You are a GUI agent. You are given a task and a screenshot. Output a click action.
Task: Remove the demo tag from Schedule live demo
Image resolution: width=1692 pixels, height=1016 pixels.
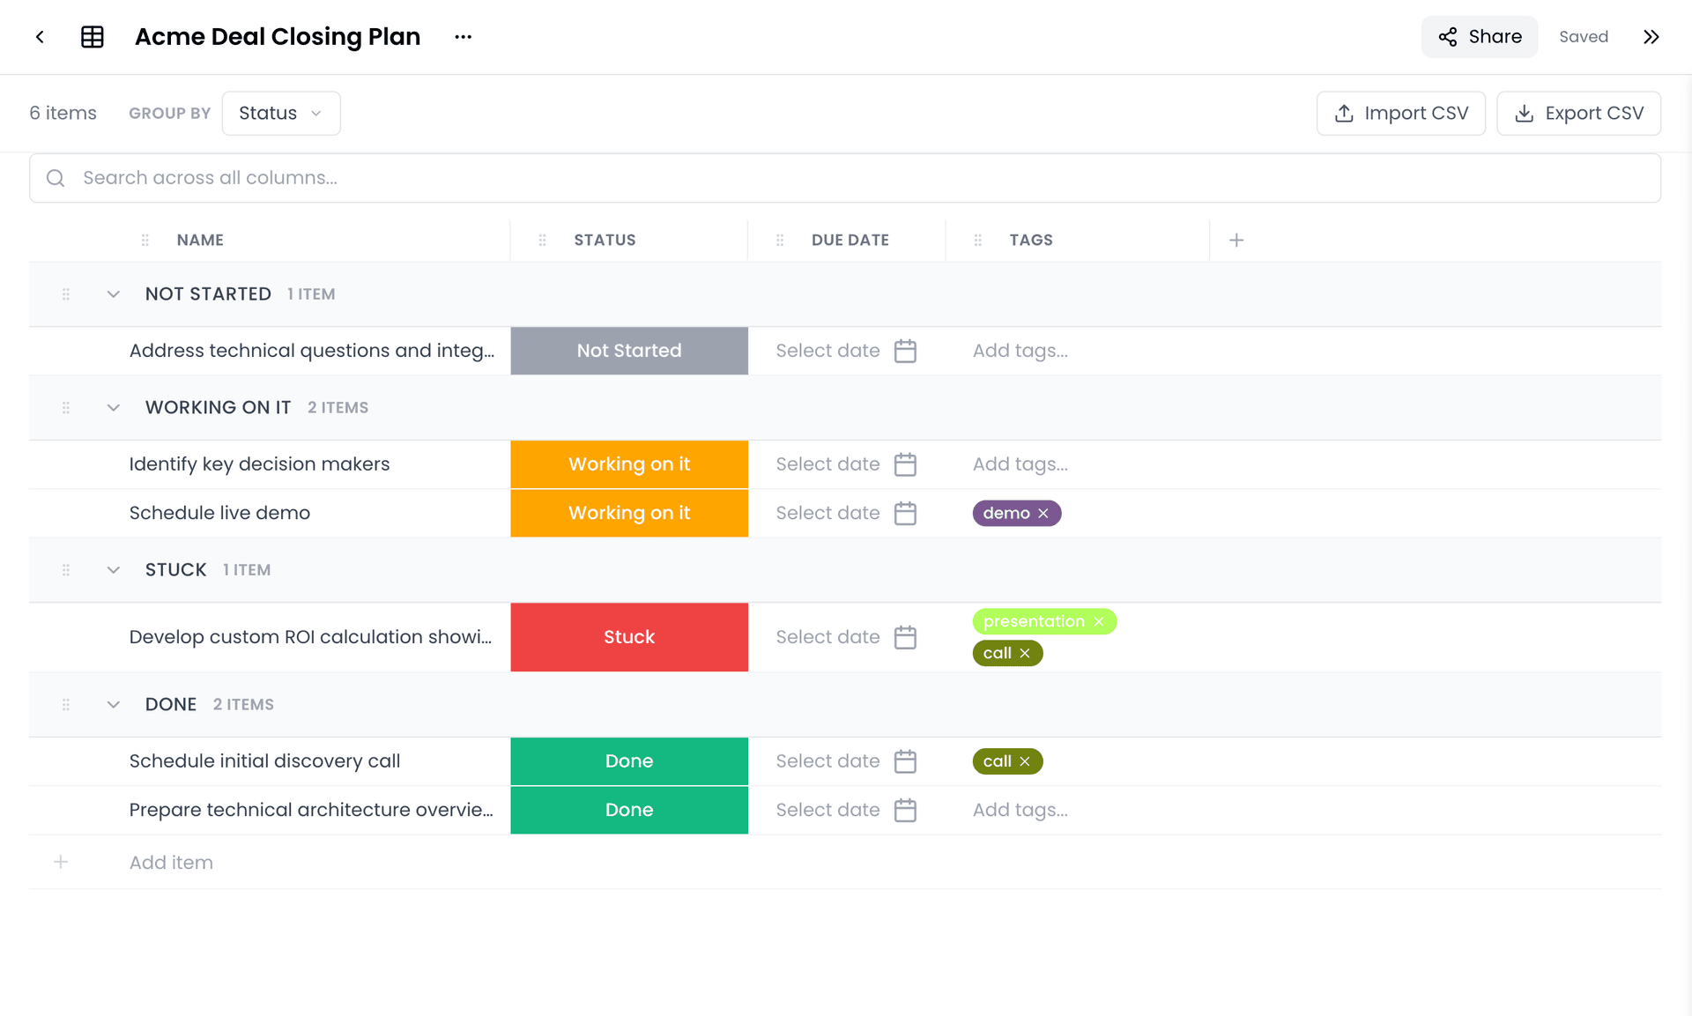pyautogui.click(x=1043, y=513)
